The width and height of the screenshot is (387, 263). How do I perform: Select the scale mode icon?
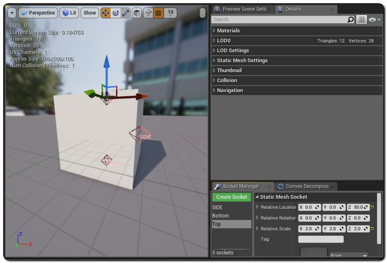[x=125, y=13]
